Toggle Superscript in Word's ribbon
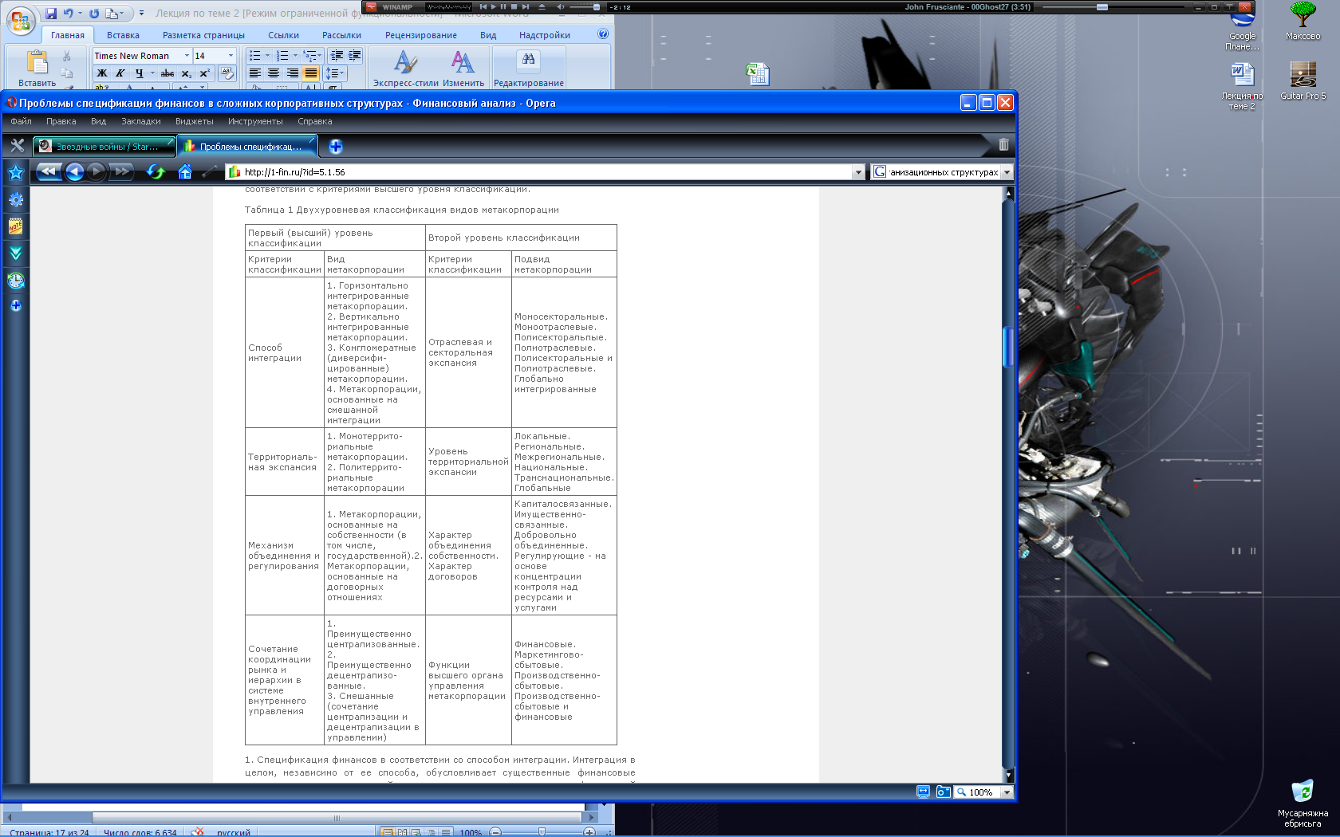 204,73
